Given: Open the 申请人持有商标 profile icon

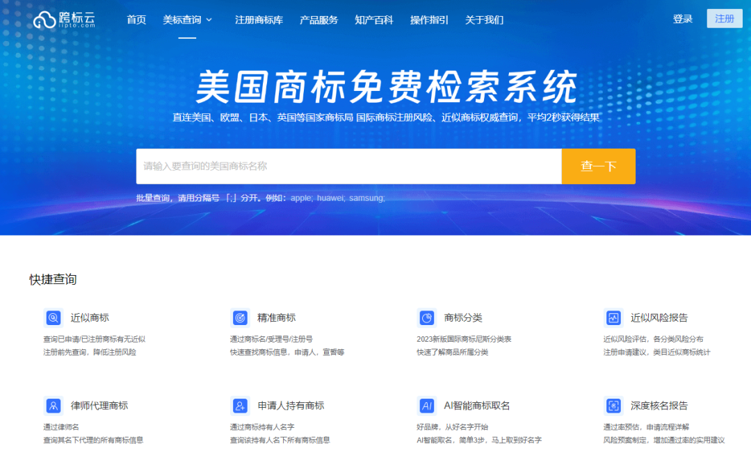Looking at the screenshot, I should [240, 405].
